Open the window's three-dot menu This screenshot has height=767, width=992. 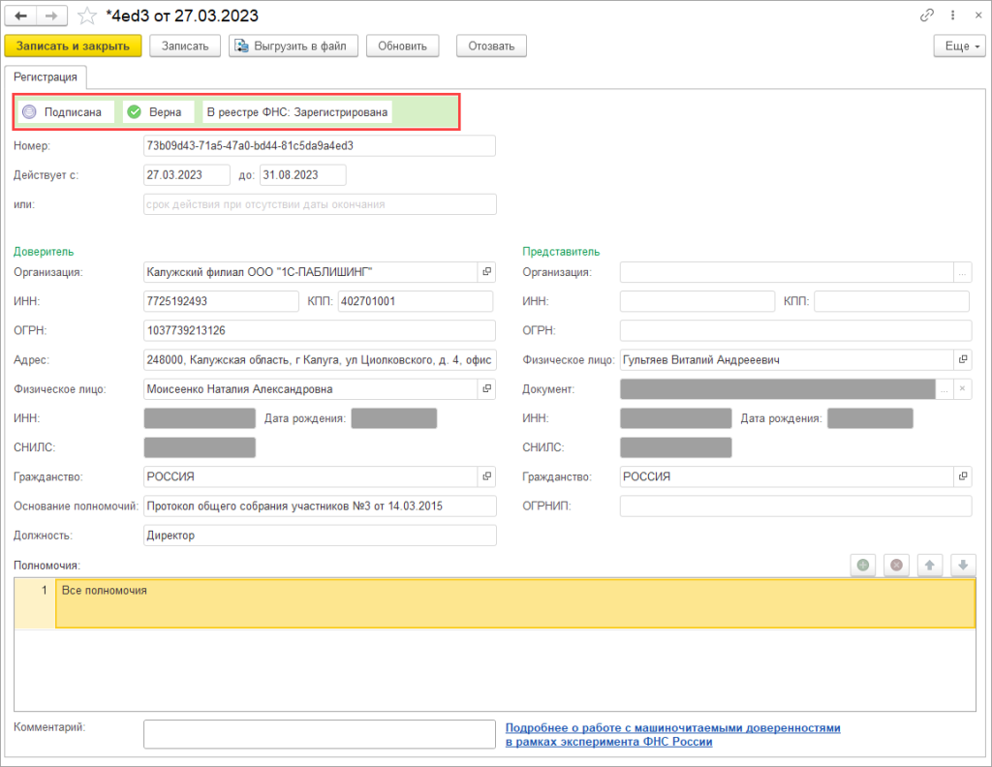tap(953, 16)
